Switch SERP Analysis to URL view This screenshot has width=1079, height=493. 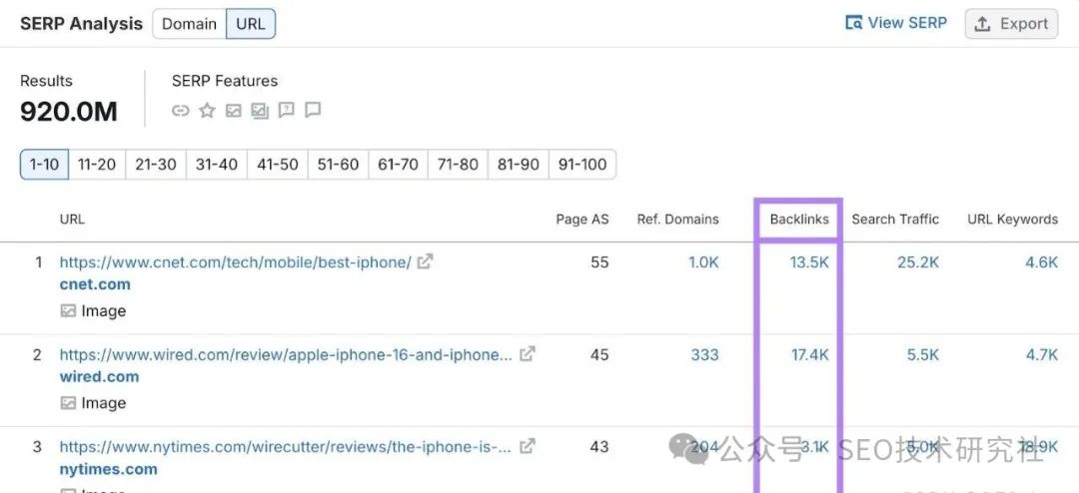coord(251,24)
